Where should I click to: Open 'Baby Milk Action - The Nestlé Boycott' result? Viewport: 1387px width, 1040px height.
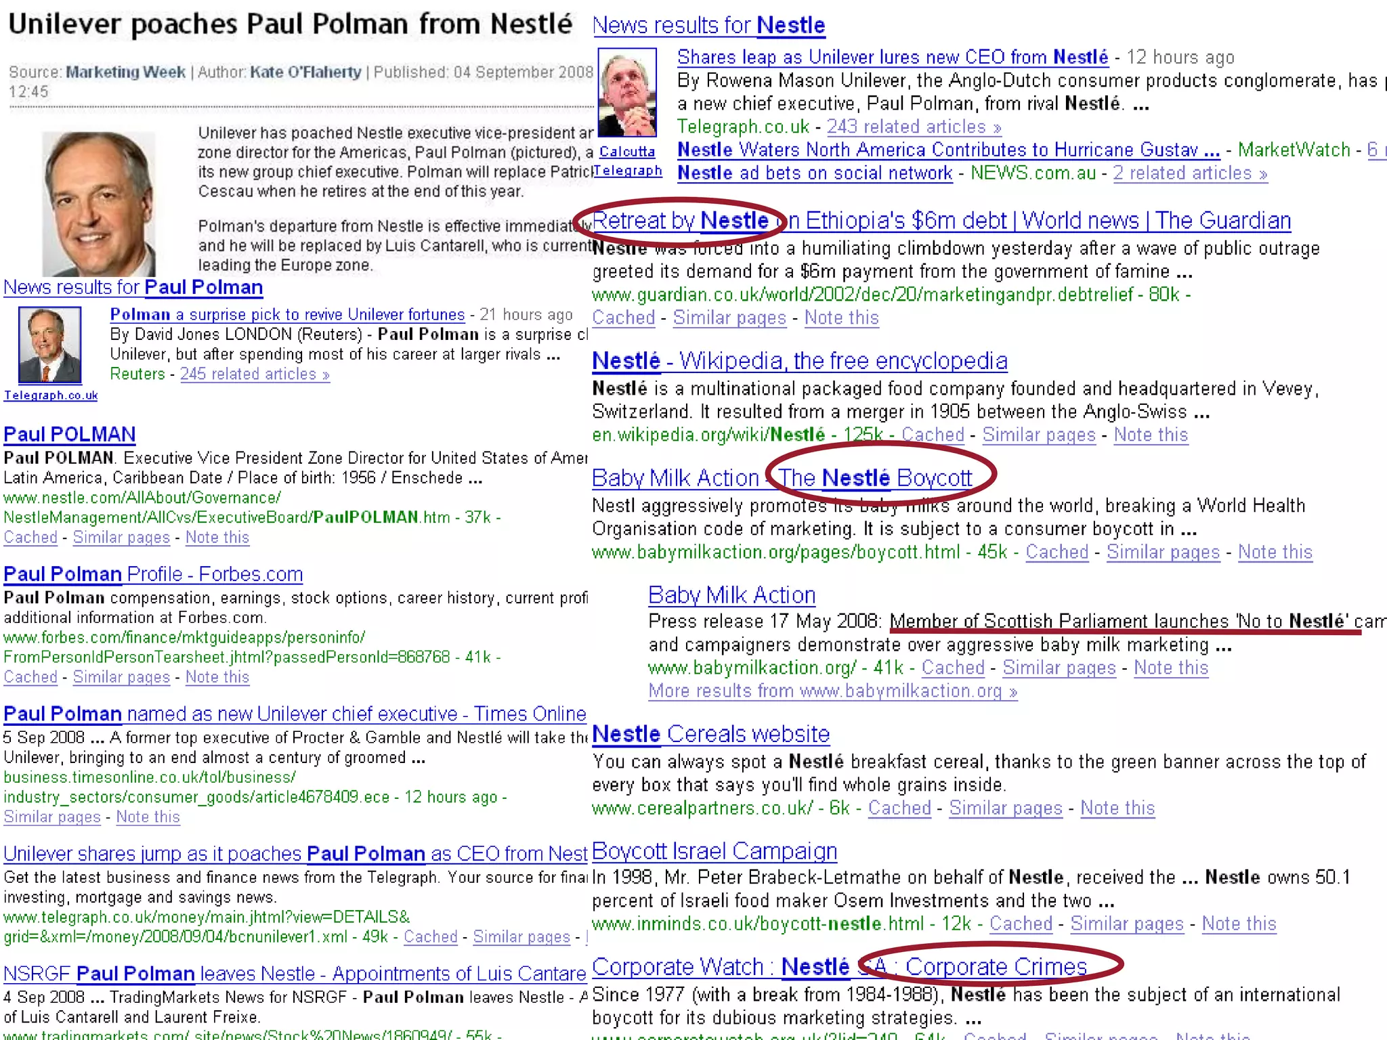(782, 478)
